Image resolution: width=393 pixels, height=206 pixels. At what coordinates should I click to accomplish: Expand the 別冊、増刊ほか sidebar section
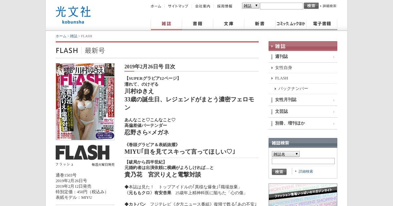(x=303, y=124)
